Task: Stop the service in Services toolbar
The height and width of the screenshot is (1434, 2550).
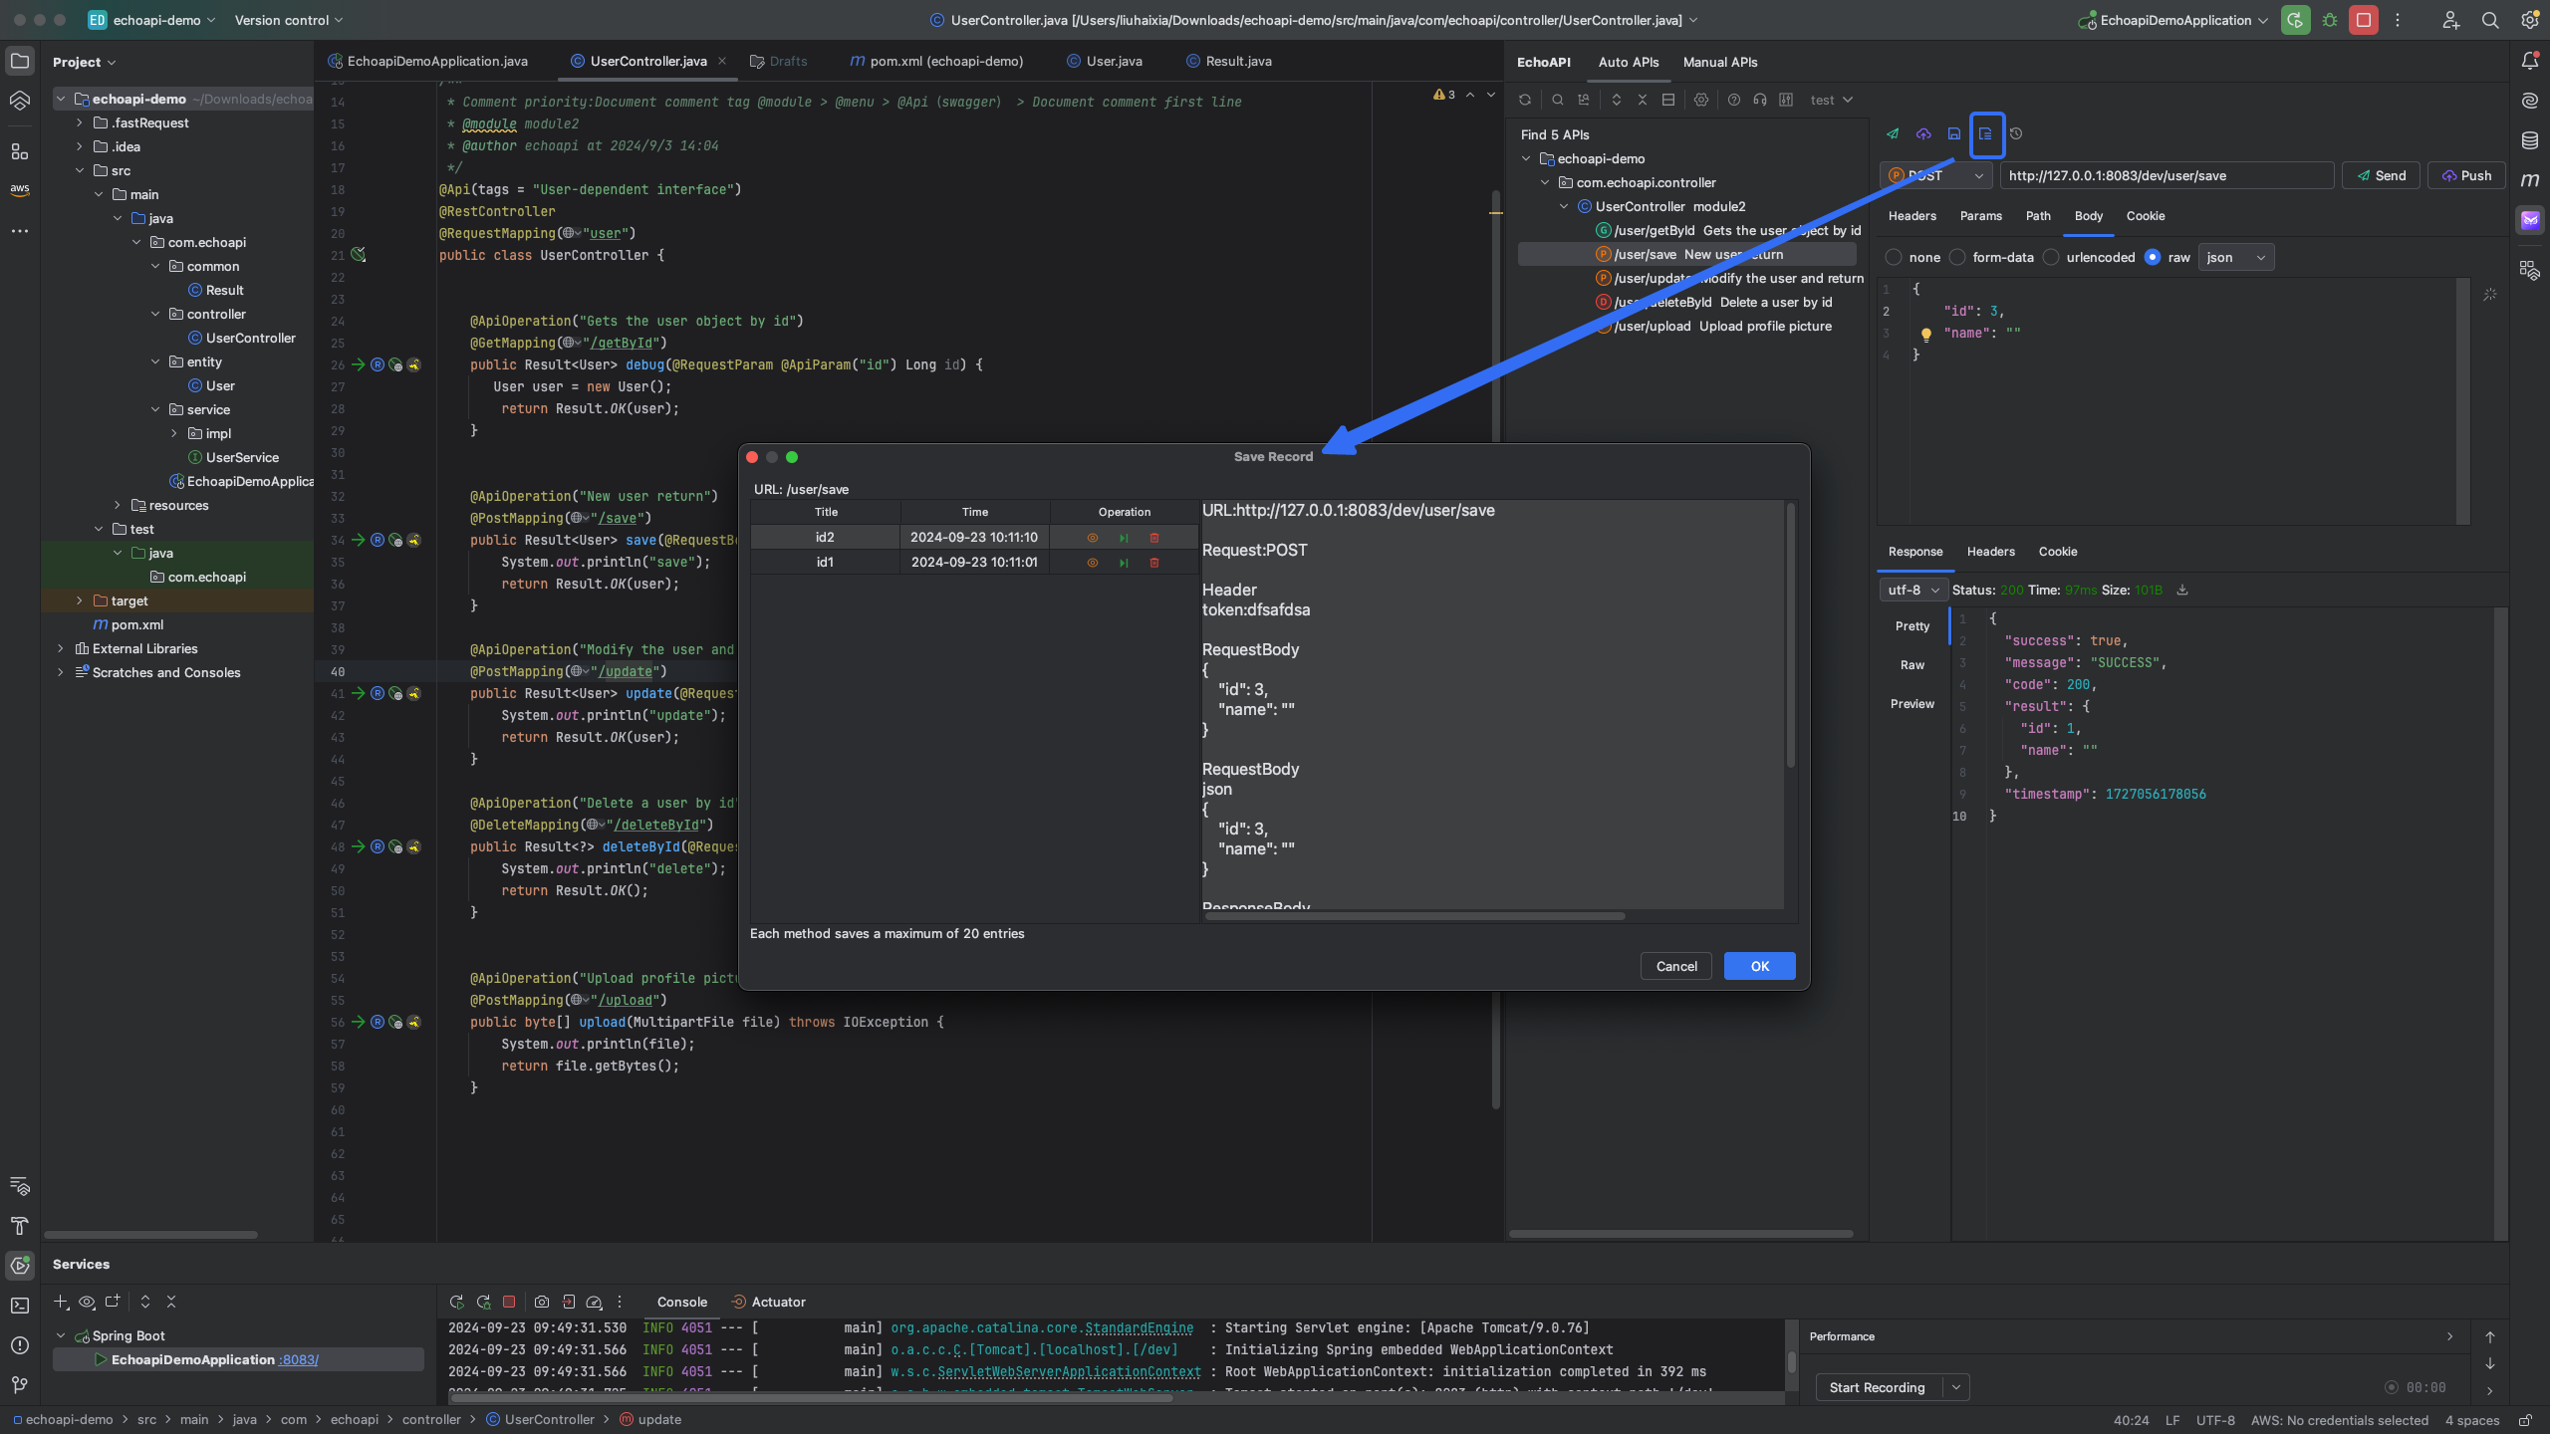Action: click(509, 1302)
